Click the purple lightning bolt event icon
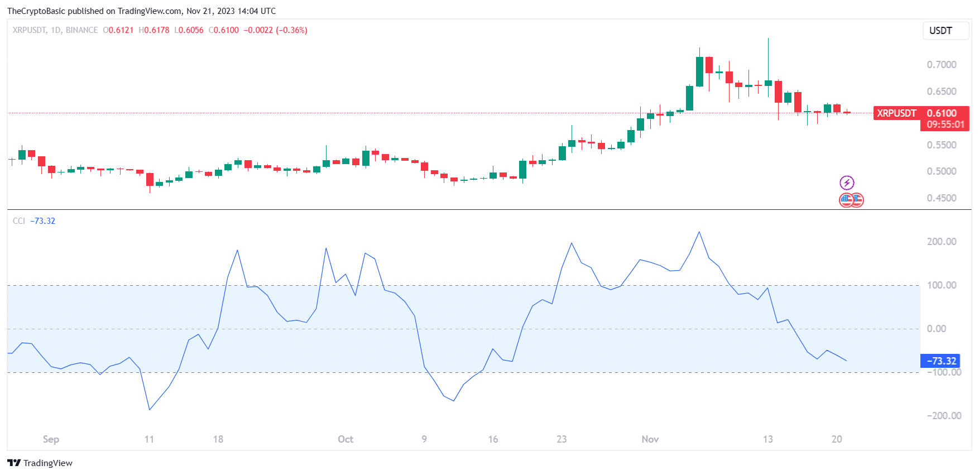This screenshot has width=979, height=475. pyautogui.click(x=847, y=183)
